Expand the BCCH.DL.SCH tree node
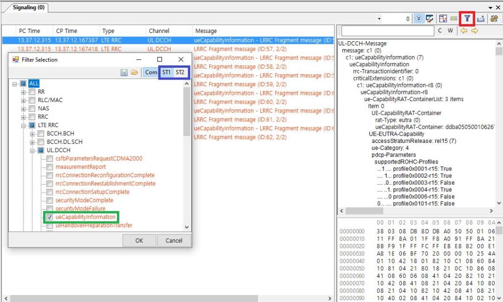This screenshot has height=302, width=503. pos(32,142)
